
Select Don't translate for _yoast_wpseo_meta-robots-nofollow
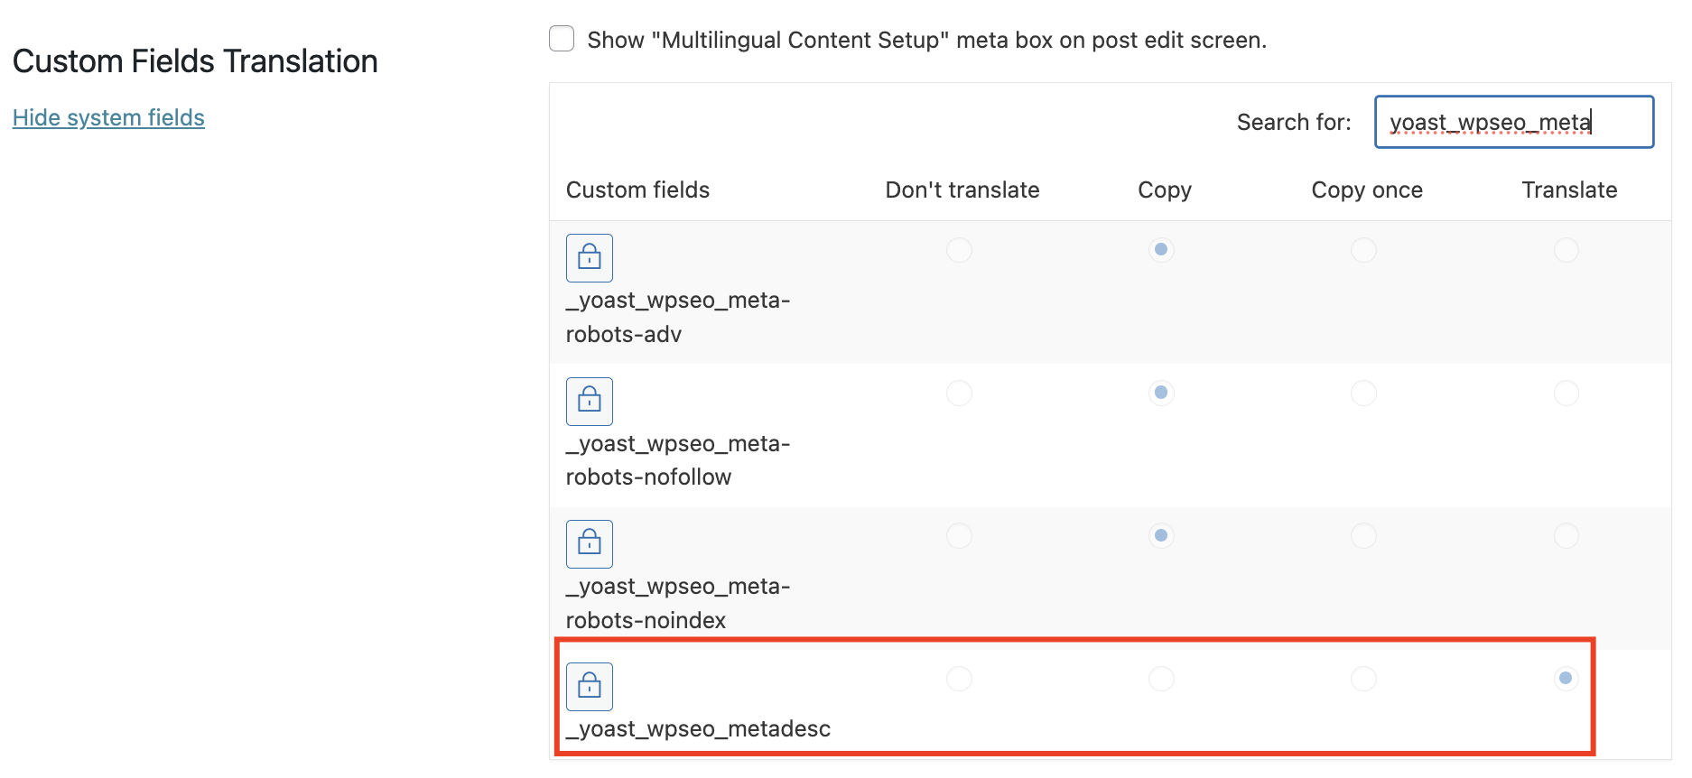tap(959, 393)
